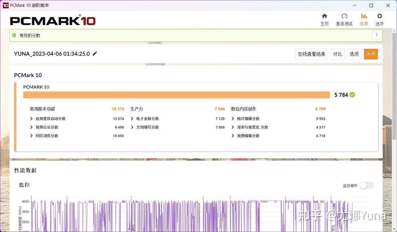Screen dimensions: 397x232
Task: Click the valid score (有效的分数) message
Action: pyautogui.click(x=30, y=35)
